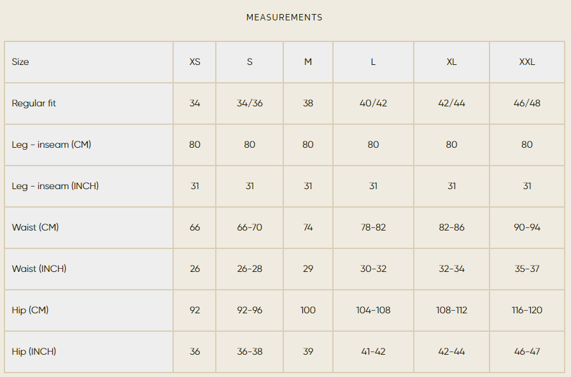
Task: Click the Leg - inseam (CM) row label
Action: tap(52, 145)
